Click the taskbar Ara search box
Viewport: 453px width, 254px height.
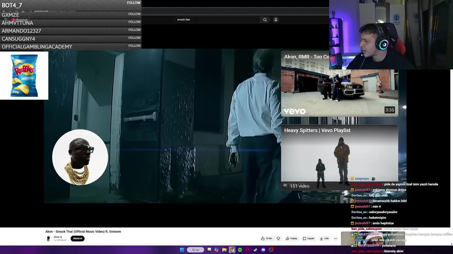point(195,250)
